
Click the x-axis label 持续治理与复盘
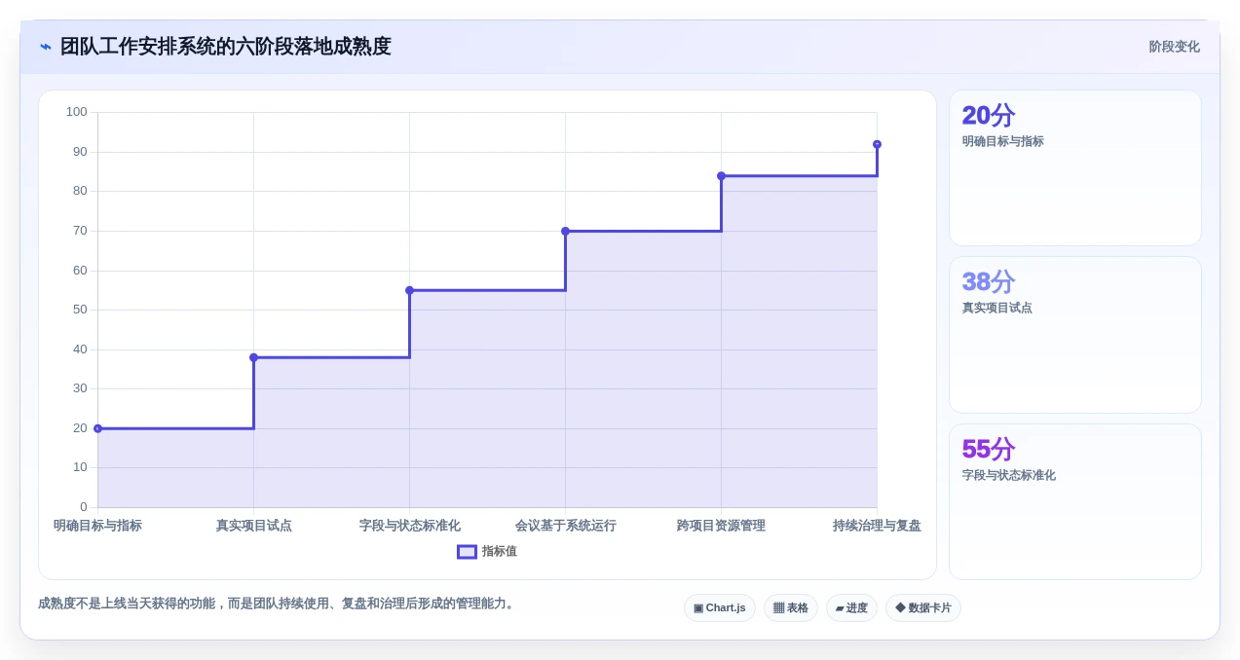(877, 526)
